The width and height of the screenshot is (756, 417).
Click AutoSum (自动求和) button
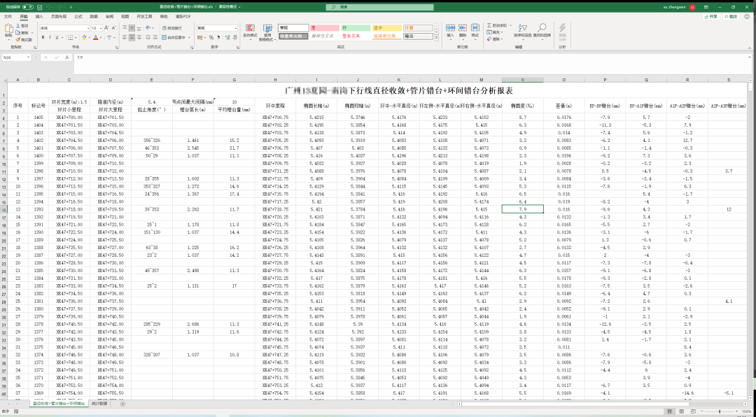coord(496,25)
